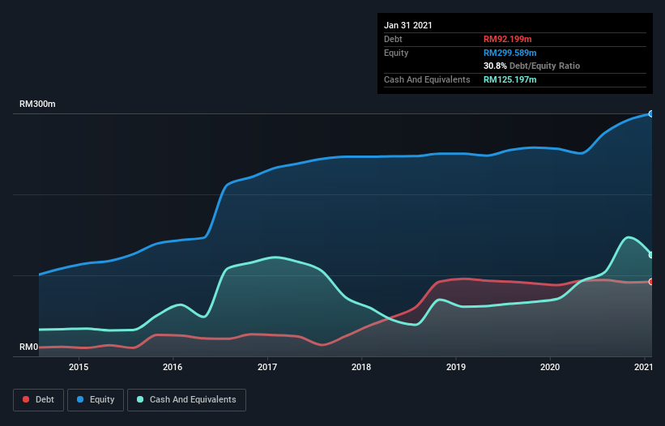
Task: Select the 2020 x-axis label
Action: (x=550, y=367)
